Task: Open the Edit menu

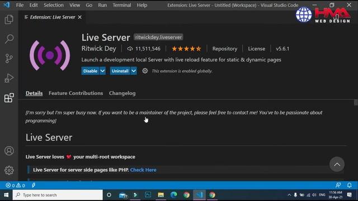Action: tap(34, 5)
